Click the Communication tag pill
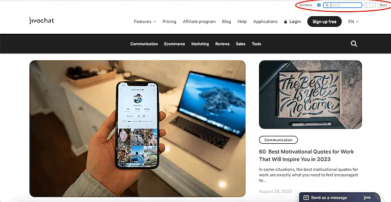The width and height of the screenshot is (391, 202). coord(278,140)
